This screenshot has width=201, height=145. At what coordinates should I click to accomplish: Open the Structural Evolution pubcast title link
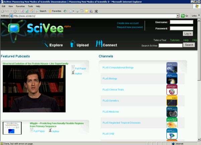click(36, 64)
